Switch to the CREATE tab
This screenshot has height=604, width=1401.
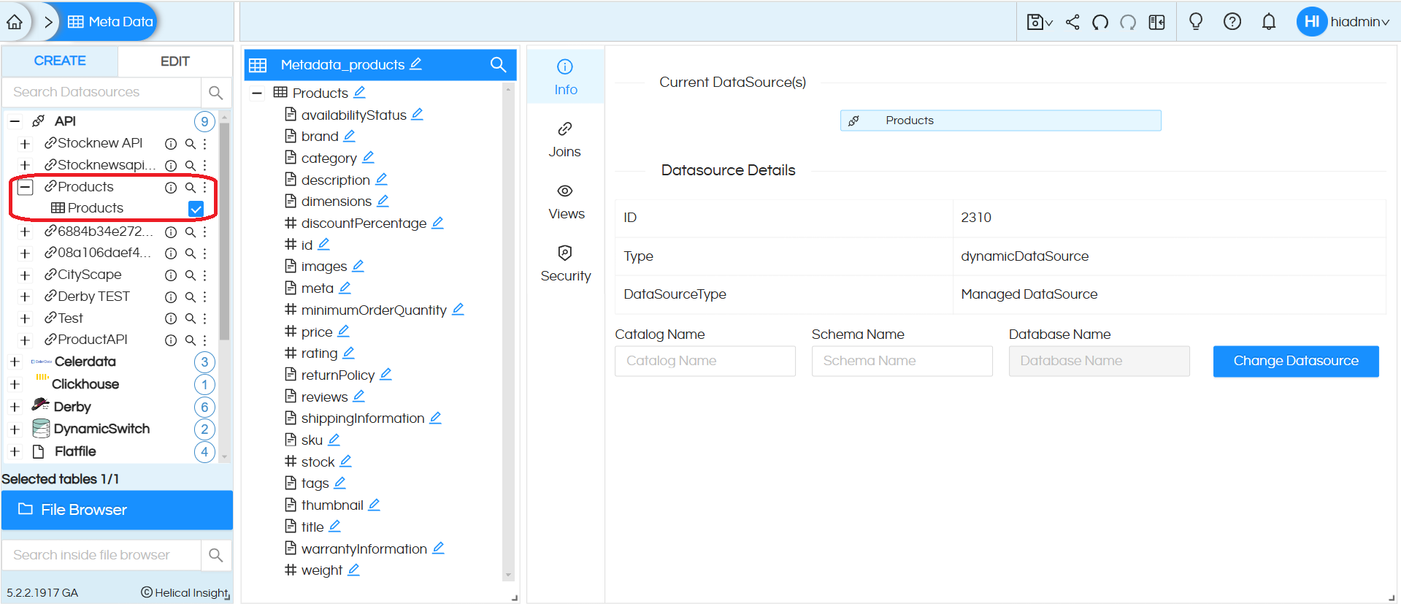tap(60, 61)
